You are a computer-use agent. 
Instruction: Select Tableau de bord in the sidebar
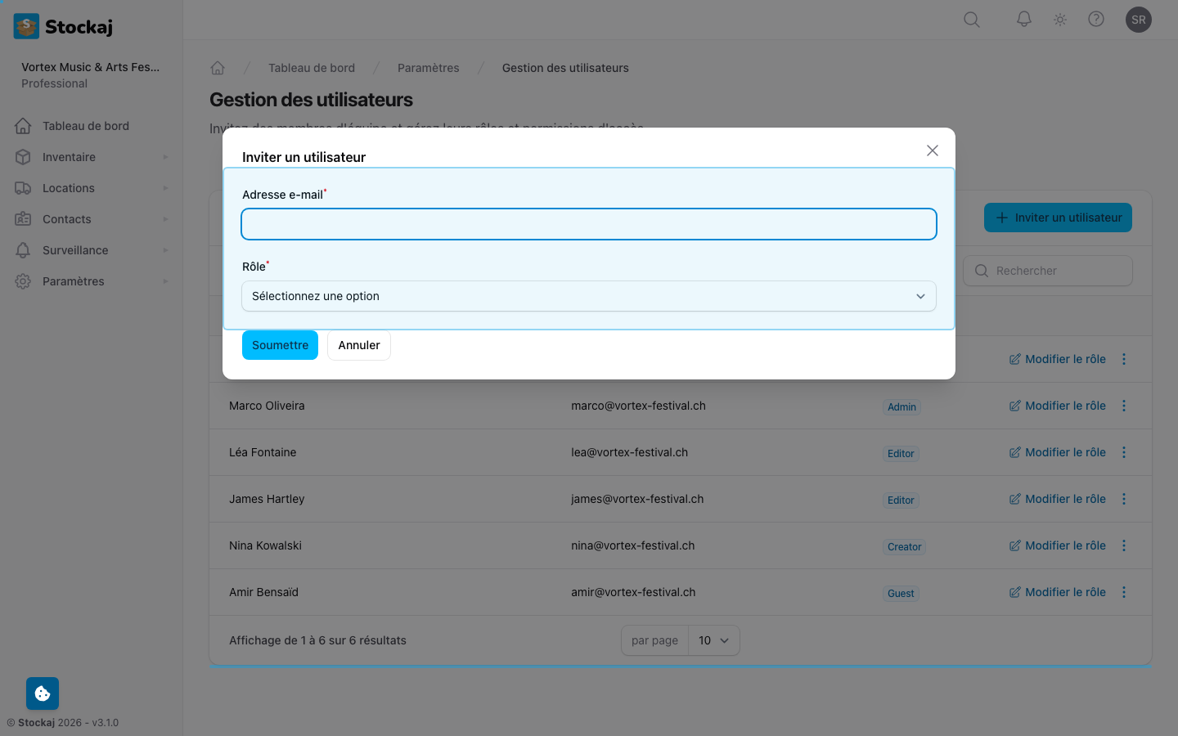point(85,125)
